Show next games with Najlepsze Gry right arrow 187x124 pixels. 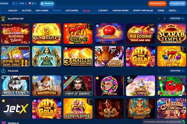[165, 19]
